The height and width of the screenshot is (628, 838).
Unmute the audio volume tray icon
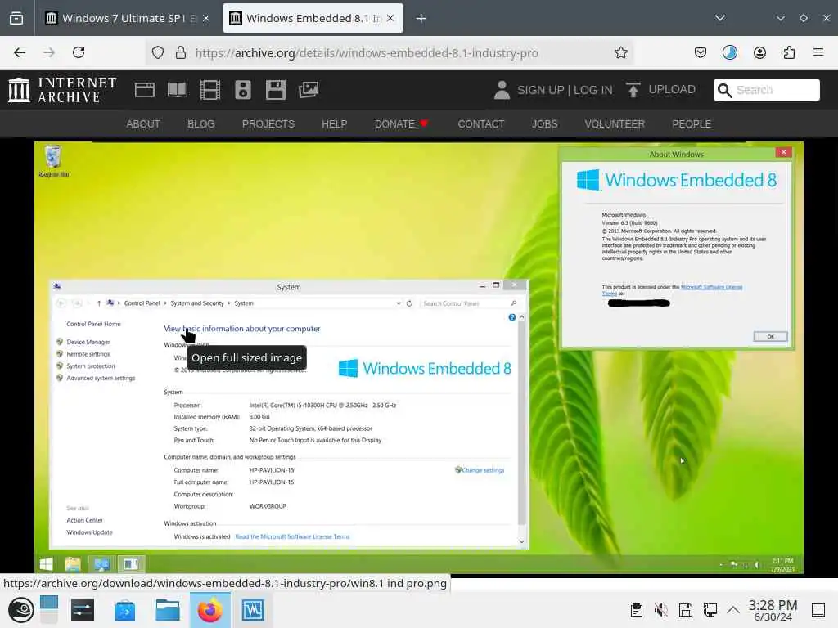click(x=661, y=610)
